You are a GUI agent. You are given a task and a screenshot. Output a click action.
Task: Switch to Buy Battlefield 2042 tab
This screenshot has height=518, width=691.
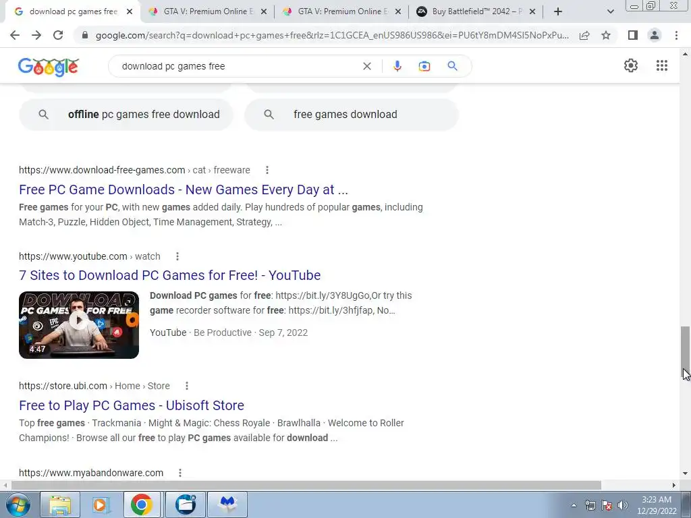point(476,12)
